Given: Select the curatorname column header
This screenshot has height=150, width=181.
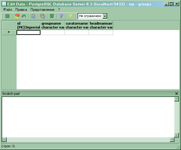Looking at the screenshot, I should click(x=77, y=25).
